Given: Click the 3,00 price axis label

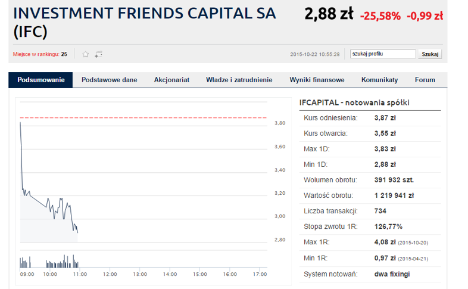Looking at the screenshot, I should pyautogui.click(x=280, y=216).
